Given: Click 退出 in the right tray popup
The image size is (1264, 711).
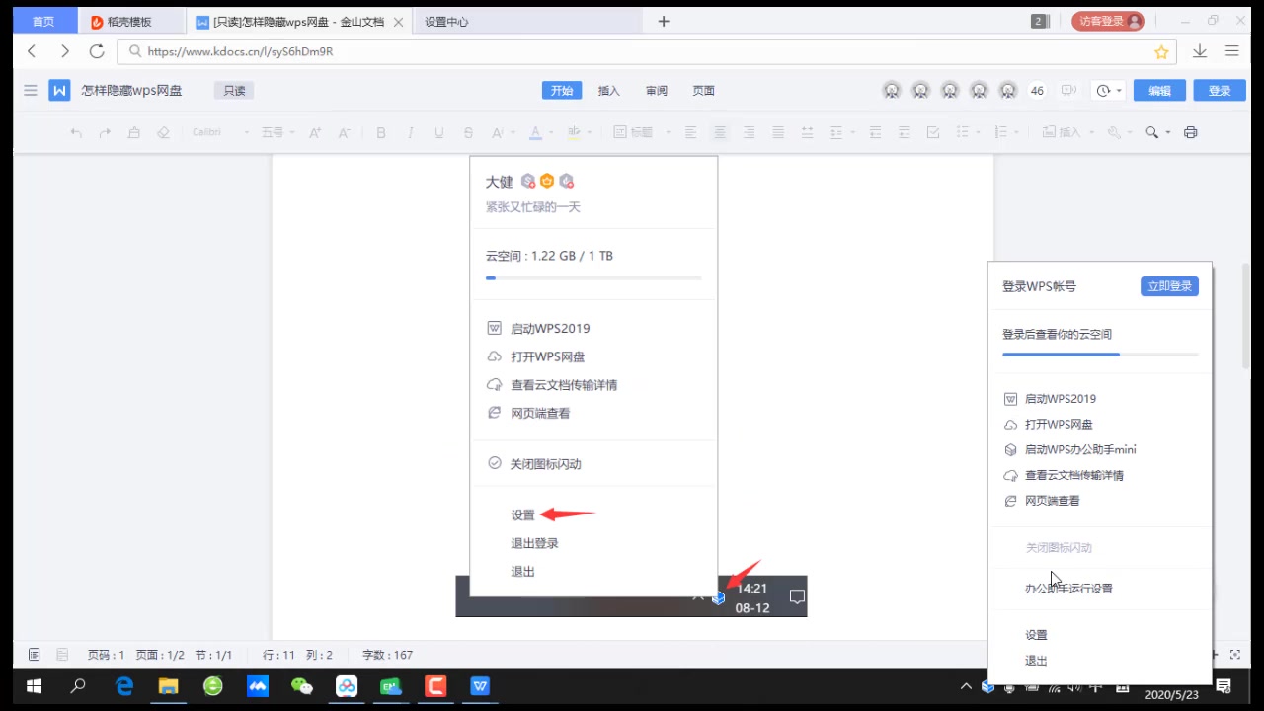Looking at the screenshot, I should (1036, 662).
